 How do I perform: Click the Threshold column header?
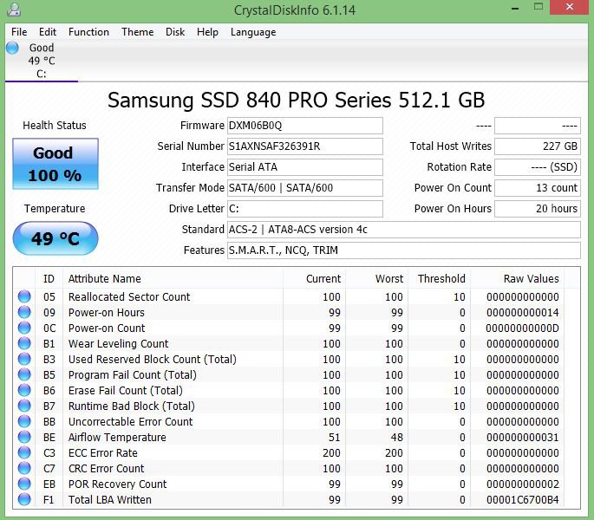(x=441, y=279)
